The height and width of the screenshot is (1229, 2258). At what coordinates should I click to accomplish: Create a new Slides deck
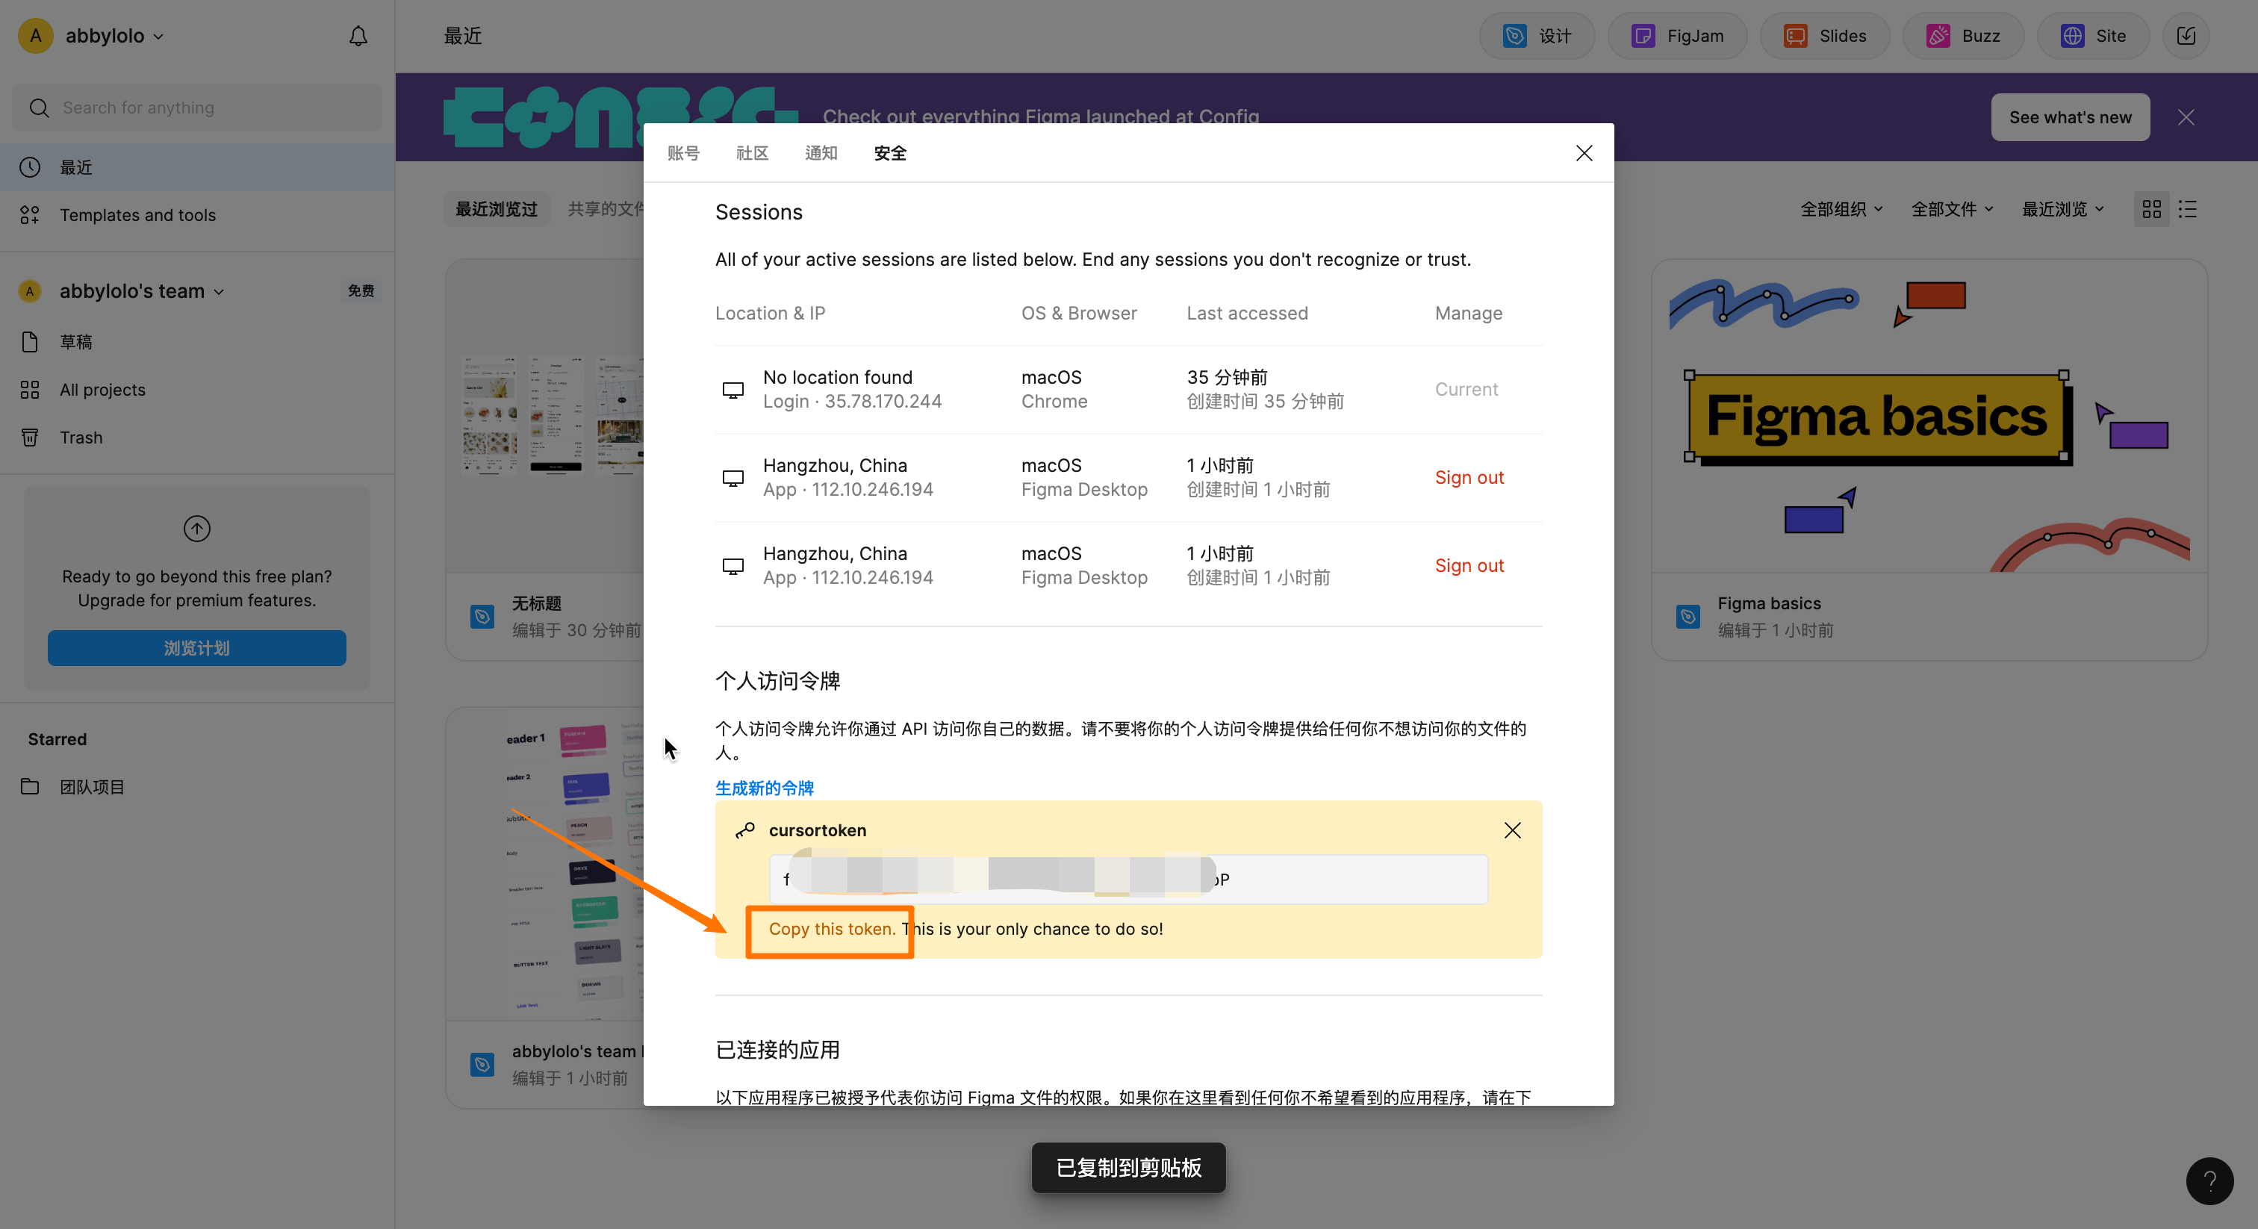[x=1824, y=36]
